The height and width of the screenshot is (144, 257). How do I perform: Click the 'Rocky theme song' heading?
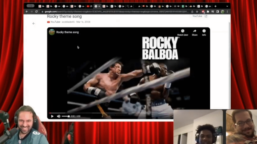(x=64, y=16)
